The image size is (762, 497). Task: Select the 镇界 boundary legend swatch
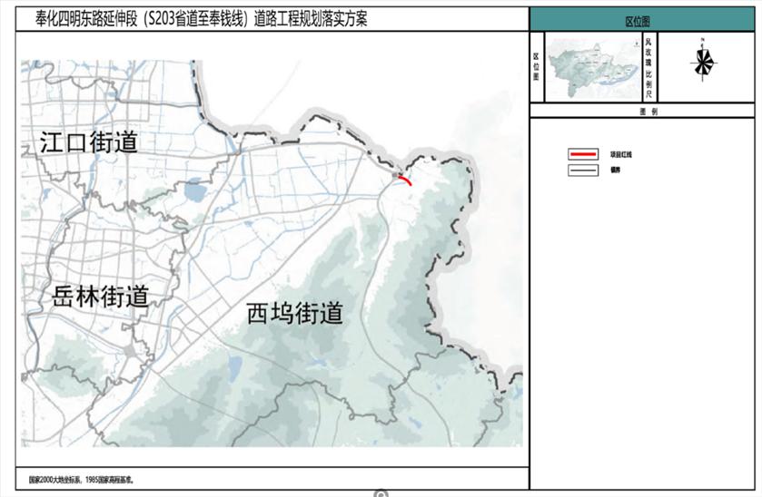pos(582,170)
